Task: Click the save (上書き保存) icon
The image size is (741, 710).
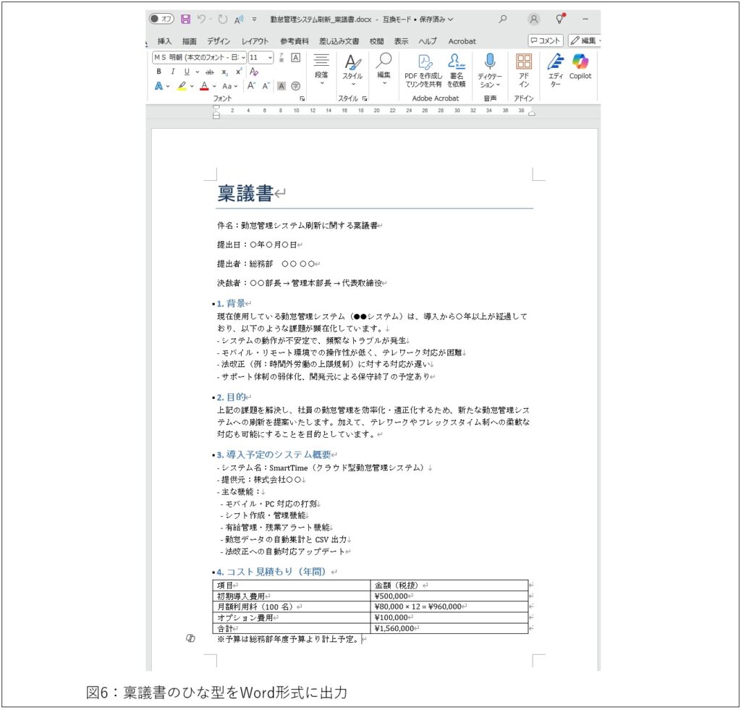Action: coord(185,19)
